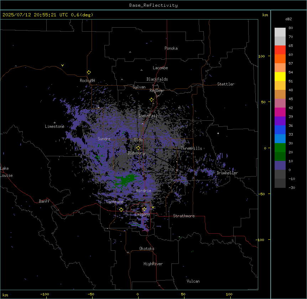Pick the blue 33-36 dBZ legend swatch
Screen dimensions: 307x299
pos(280,130)
